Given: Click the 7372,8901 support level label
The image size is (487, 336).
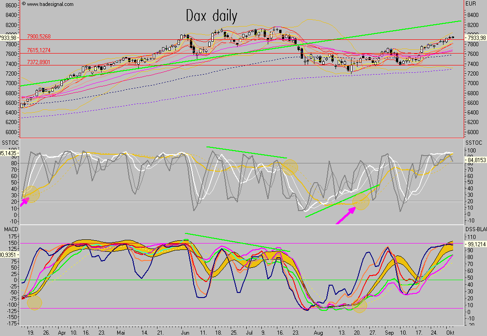Looking at the screenshot, I should point(38,62).
